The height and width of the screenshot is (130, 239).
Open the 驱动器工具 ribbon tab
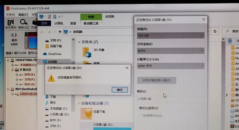[91, 23]
